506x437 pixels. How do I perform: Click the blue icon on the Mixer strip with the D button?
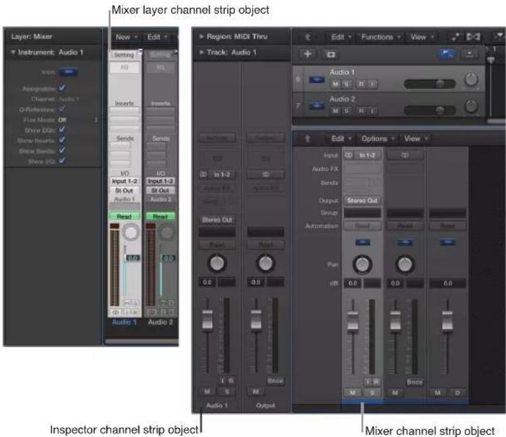click(448, 242)
